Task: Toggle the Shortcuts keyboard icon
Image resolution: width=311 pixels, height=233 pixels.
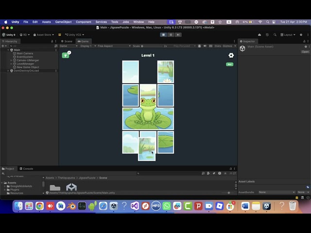Action: tap(210, 46)
